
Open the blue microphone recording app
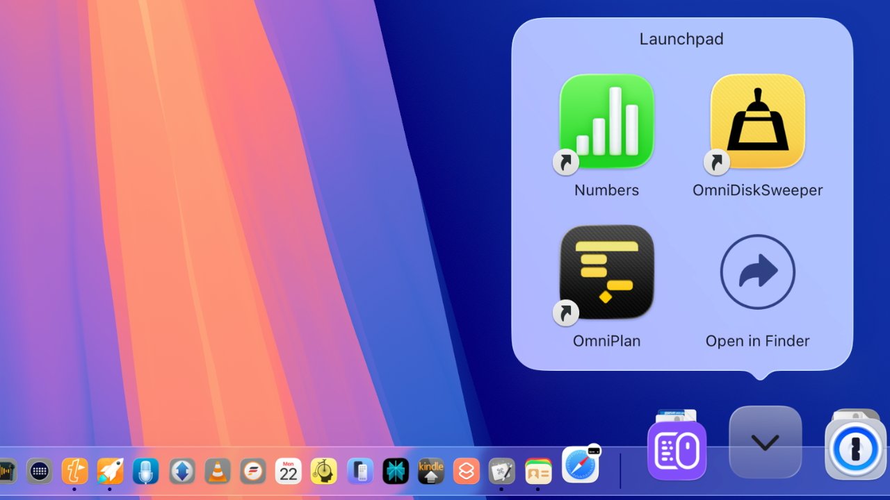pyautogui.click(x=146, y=471)
